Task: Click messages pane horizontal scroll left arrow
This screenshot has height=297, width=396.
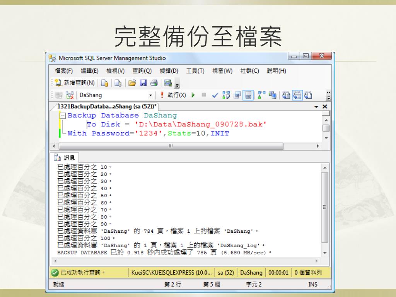Action: 55,261
